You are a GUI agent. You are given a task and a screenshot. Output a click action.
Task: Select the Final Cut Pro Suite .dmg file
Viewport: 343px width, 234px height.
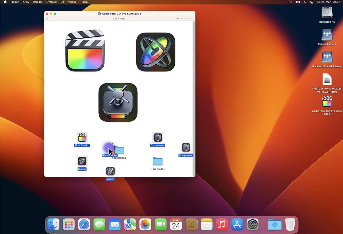(327, 79)
